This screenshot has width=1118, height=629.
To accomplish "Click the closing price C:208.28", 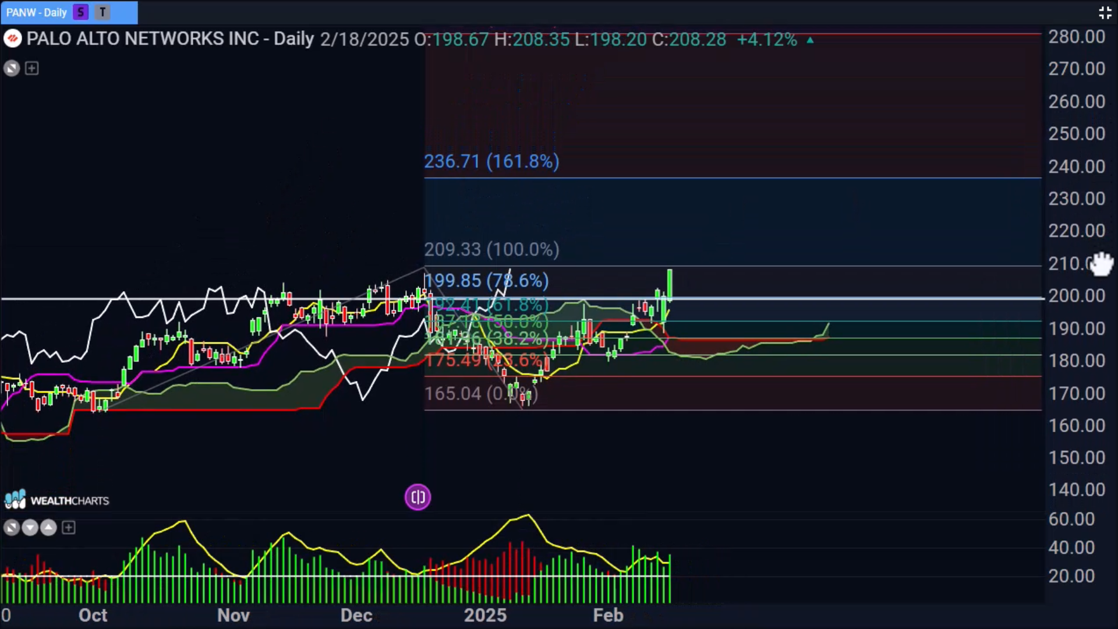I will tap(689, 40).
